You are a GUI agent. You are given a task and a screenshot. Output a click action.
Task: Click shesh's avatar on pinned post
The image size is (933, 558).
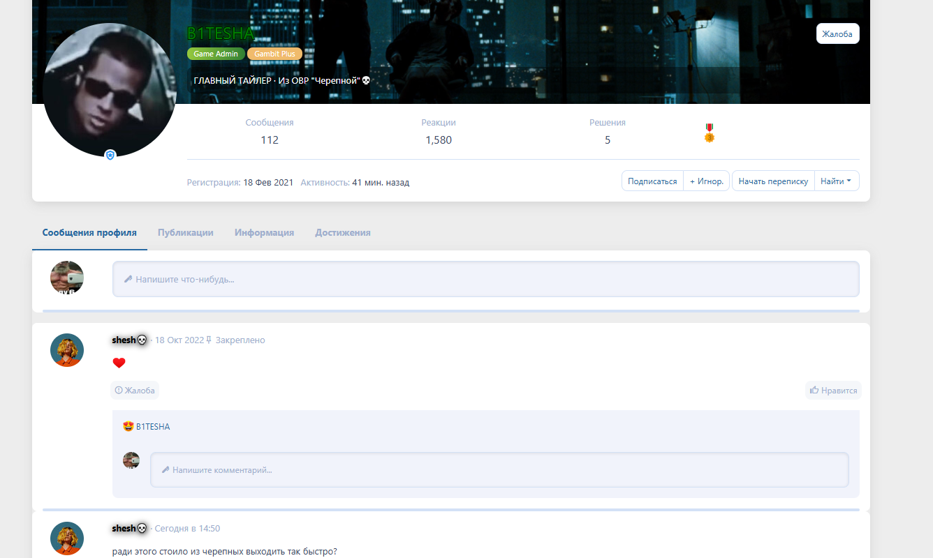pyautogui.click(x=67, y=350)
